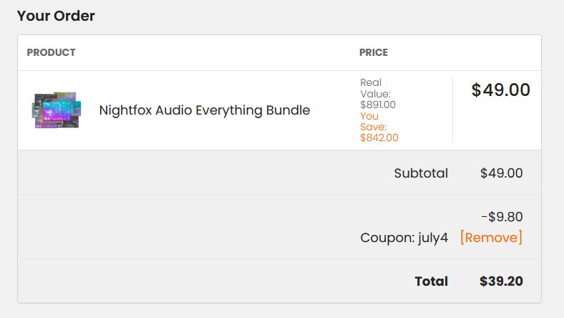Select the $842.00 savings amount
Viewport: 564px width, 318px height.
tap(379, 138)
